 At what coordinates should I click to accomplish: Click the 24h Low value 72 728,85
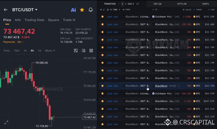tap(66, 42)
